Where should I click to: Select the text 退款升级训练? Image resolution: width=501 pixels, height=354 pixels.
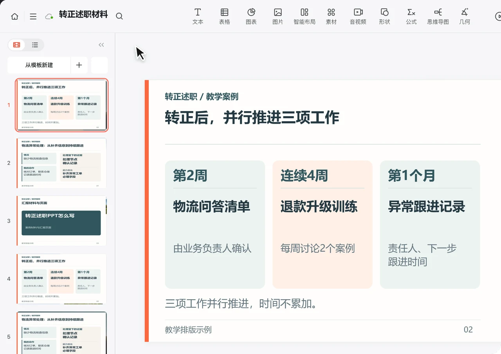[319, 207]
